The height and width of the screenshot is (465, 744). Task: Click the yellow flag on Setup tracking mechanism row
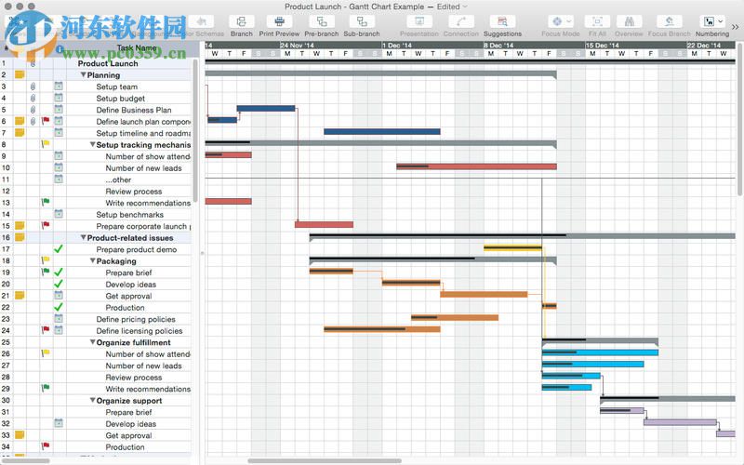click(46, 144)
